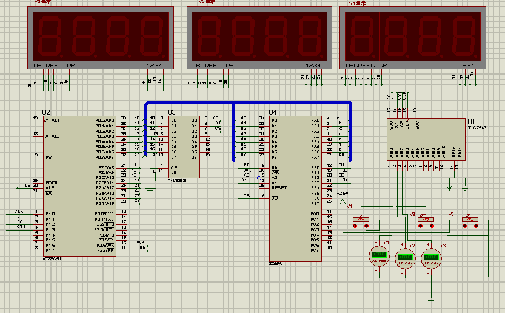Select the V3 seven-segment display module
The height and width of the screenshot is (313, 505).
tap(259, 38)
